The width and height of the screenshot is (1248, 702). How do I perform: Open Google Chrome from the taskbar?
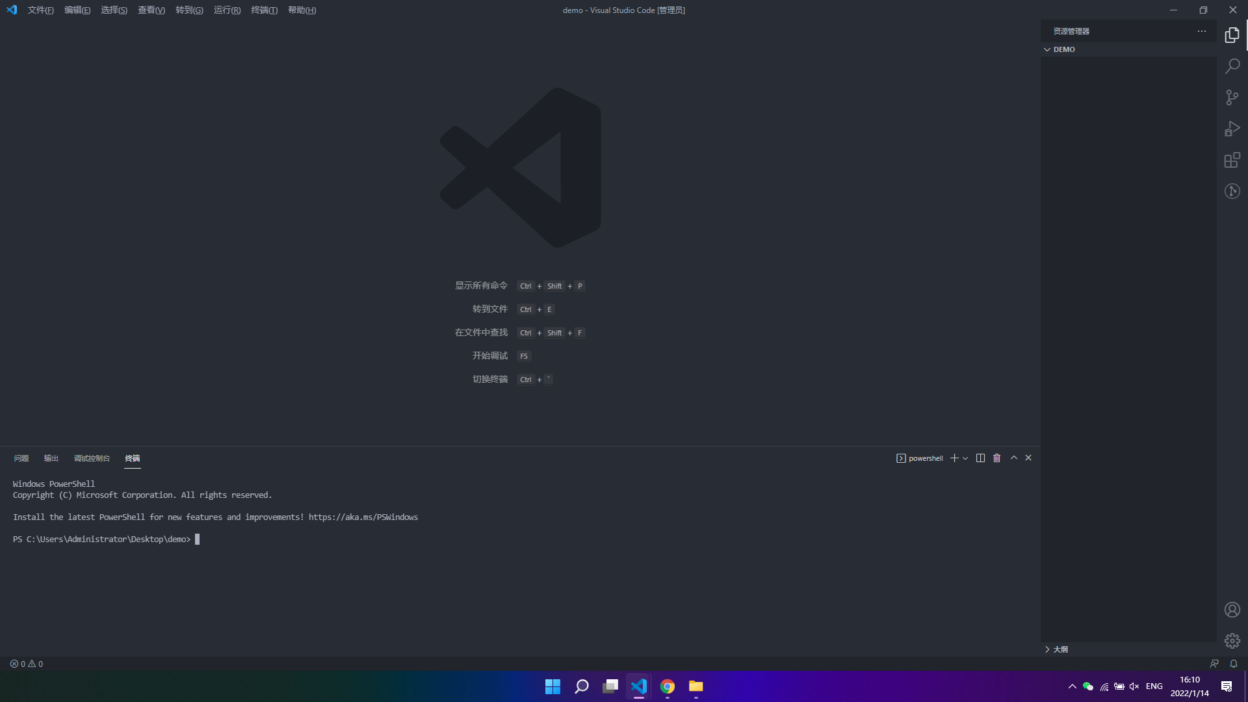668,686
